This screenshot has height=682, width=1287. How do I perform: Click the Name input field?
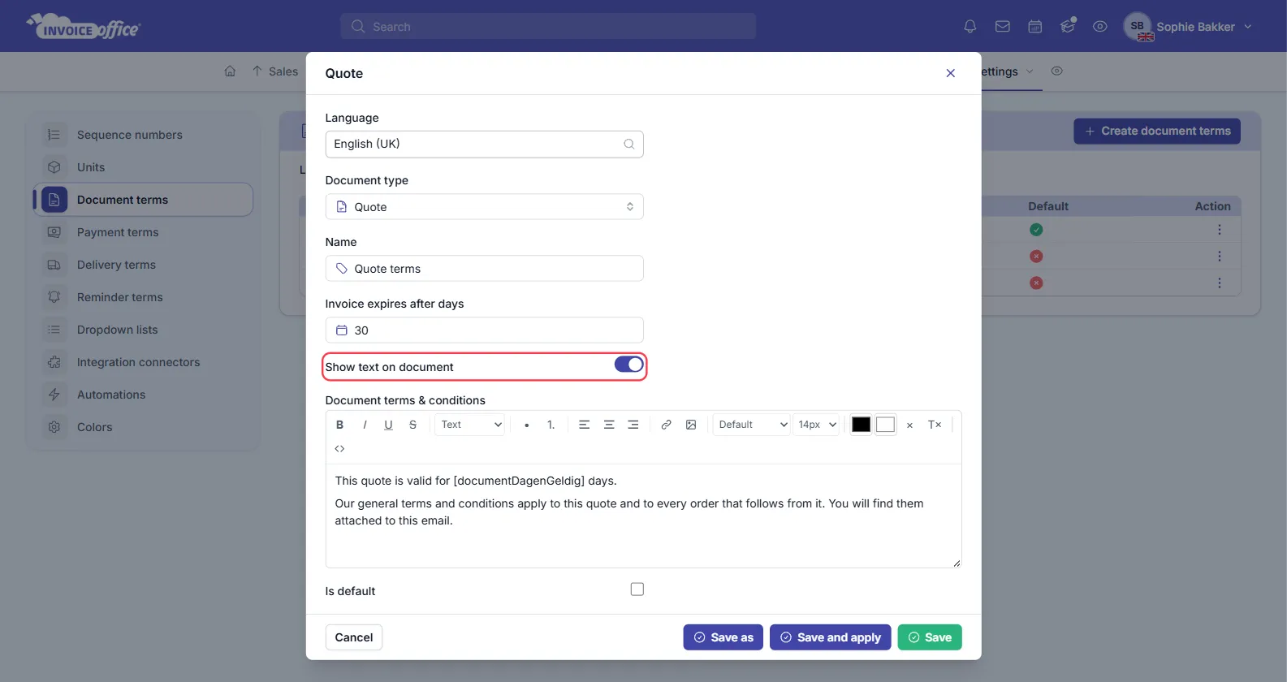pos(485,269)
